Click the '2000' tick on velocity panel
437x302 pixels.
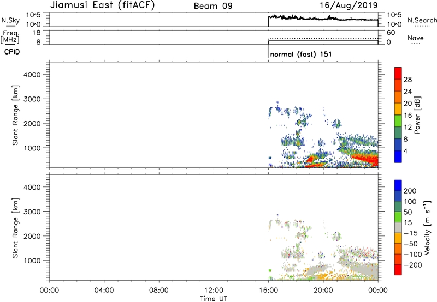pyautogui.click(x=32, y=236)
